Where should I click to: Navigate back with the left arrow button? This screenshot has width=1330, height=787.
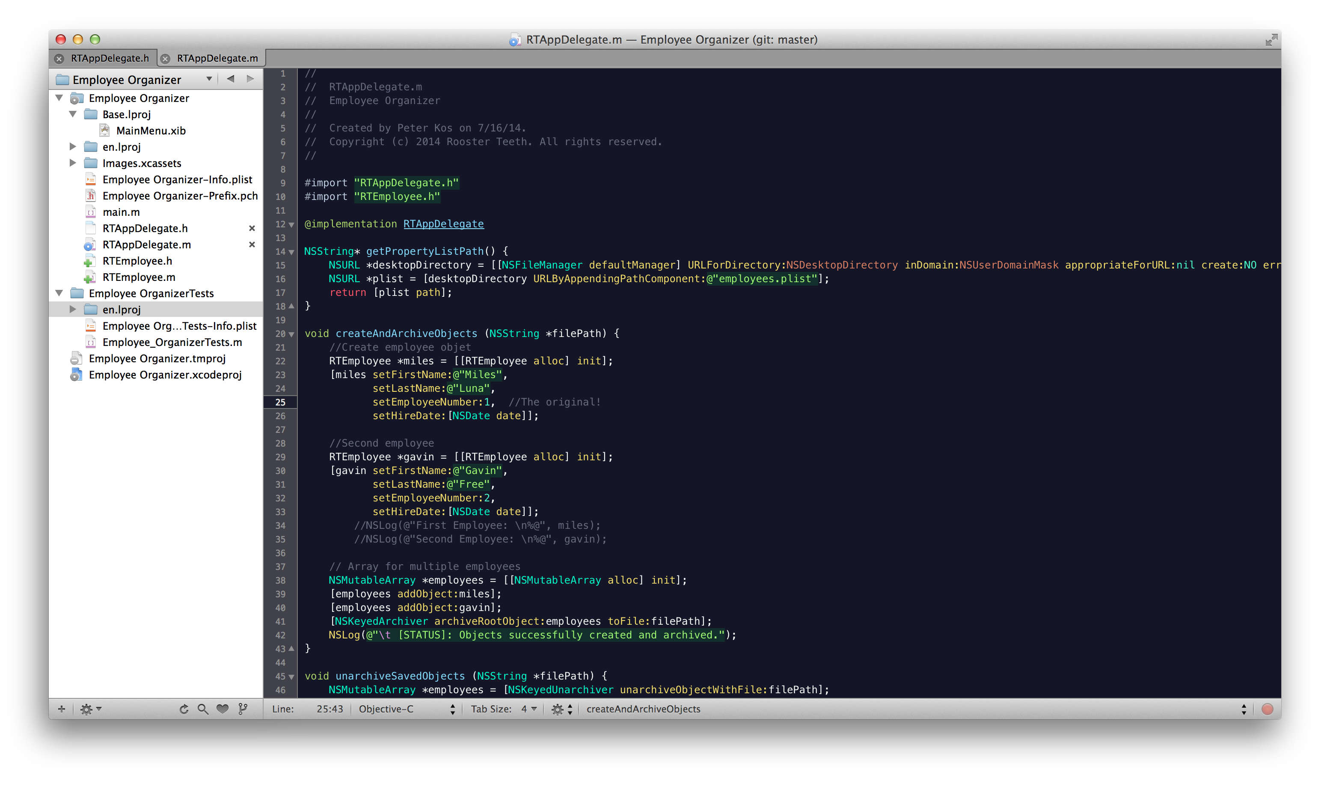[x=231, y=79]
